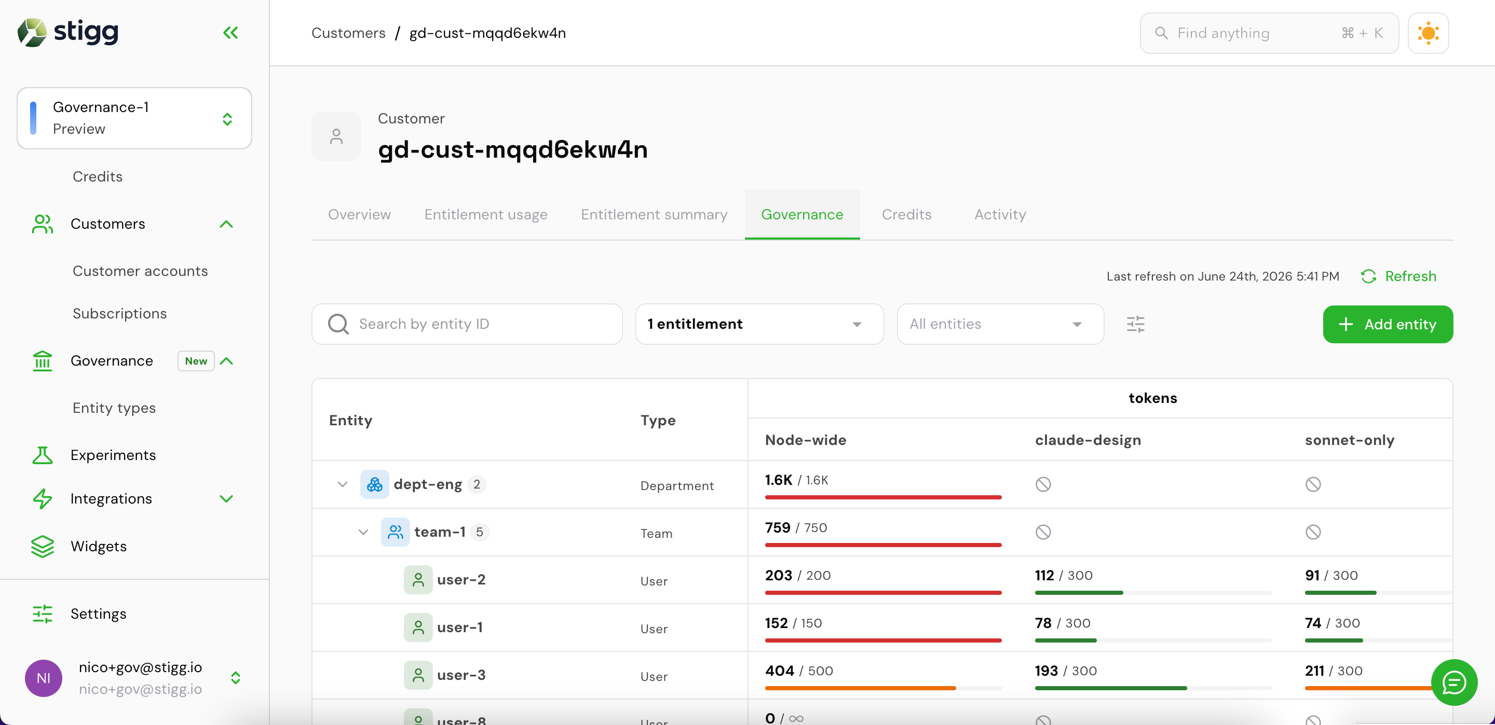
Task: Open the Governance-1 environment switcher
Action: (134, 118)
